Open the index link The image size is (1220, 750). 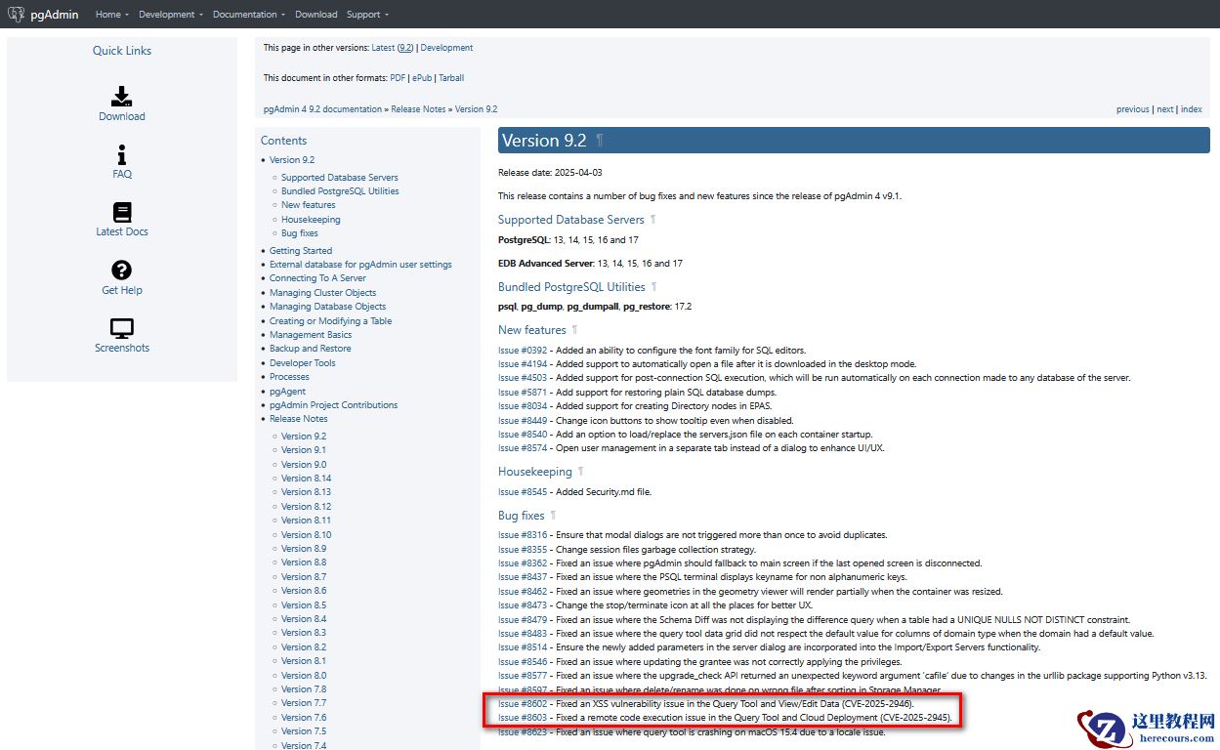[x=1192, y=109]
